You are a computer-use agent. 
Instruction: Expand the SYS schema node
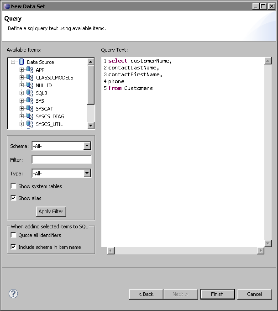pyautogui.click(x=21, y=100)
